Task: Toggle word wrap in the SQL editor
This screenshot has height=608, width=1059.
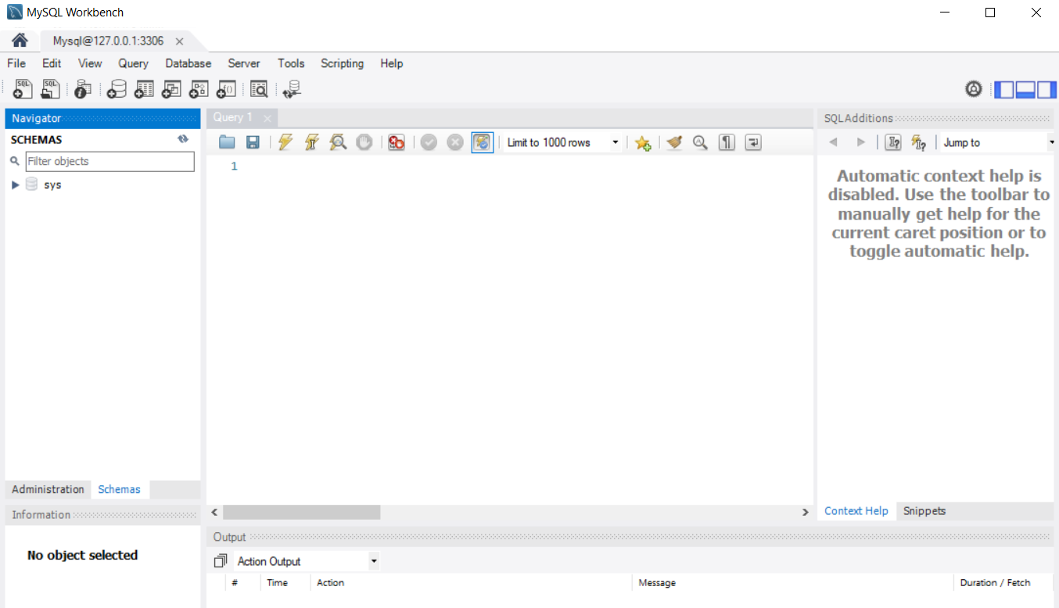Action: point(753,142)
